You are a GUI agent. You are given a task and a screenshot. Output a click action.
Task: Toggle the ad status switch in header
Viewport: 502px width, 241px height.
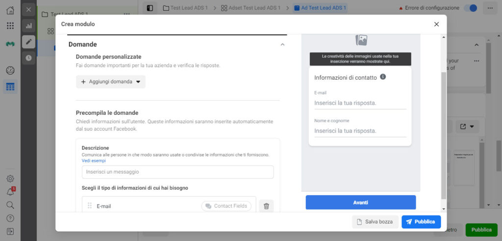(470, 8)
